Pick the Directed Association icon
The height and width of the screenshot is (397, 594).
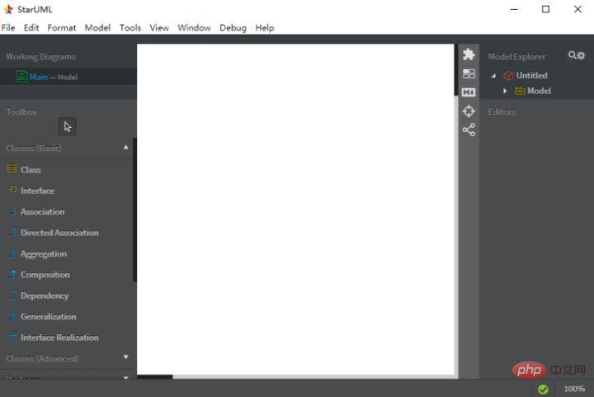coord(12,232)
